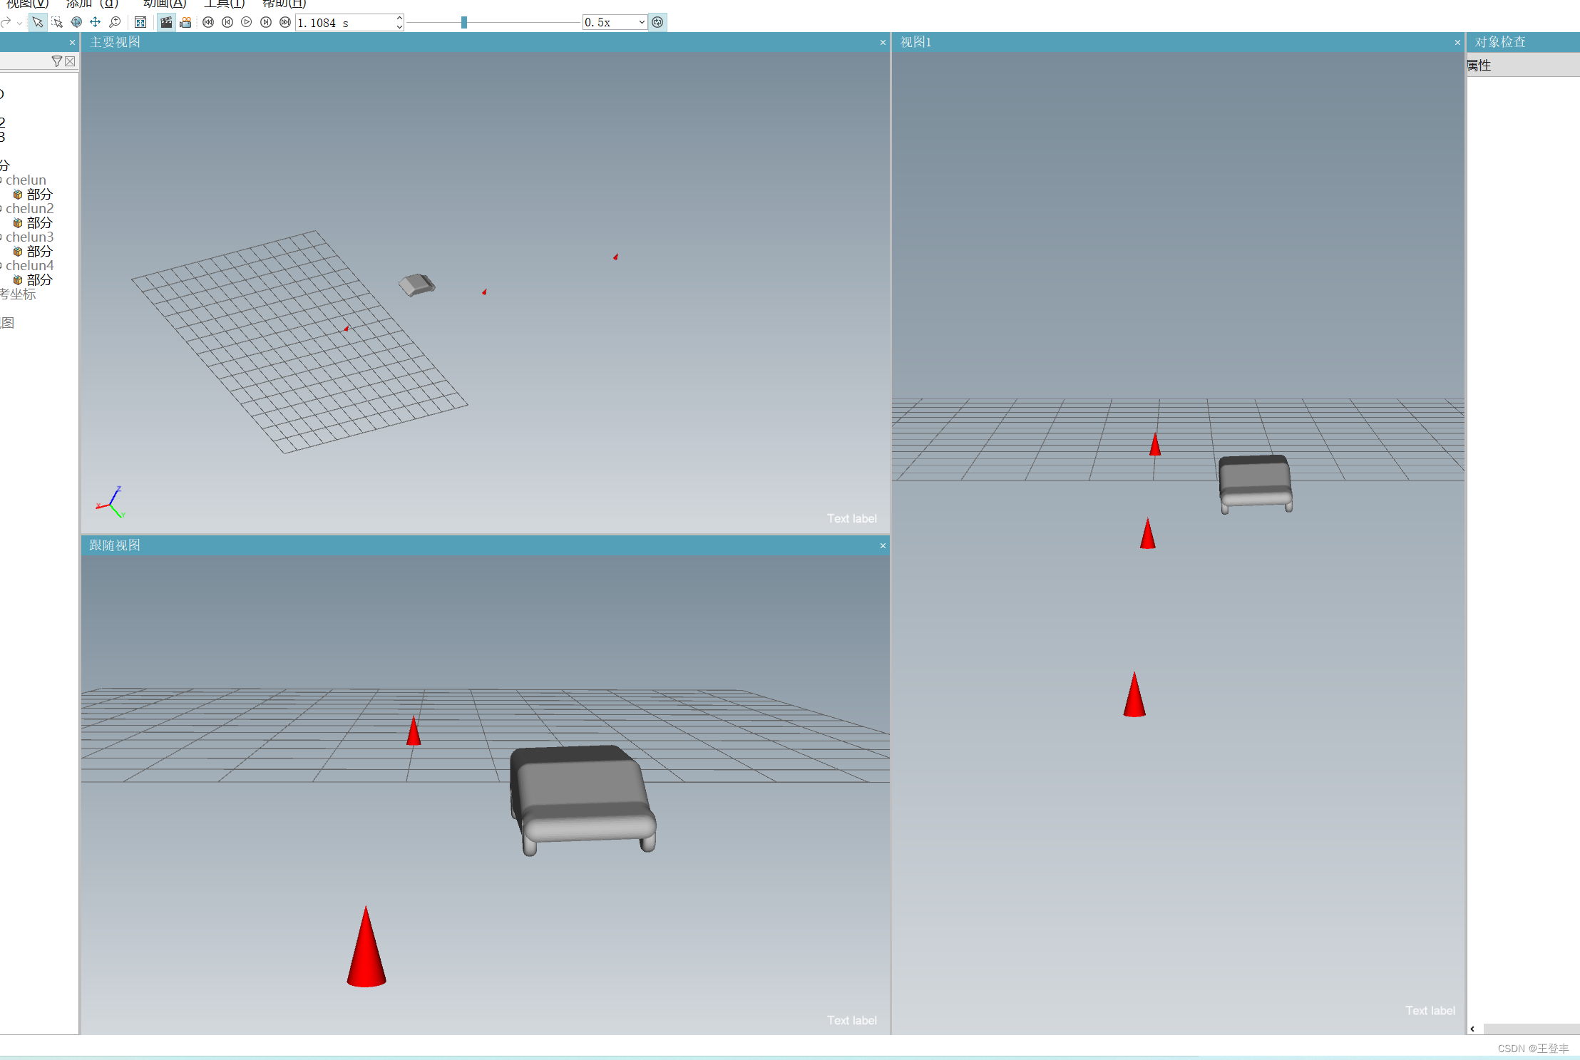The height and width of the screenshot is (1060, 1580).
Task: Click the view layout grid icon
Action: (140, 22)
